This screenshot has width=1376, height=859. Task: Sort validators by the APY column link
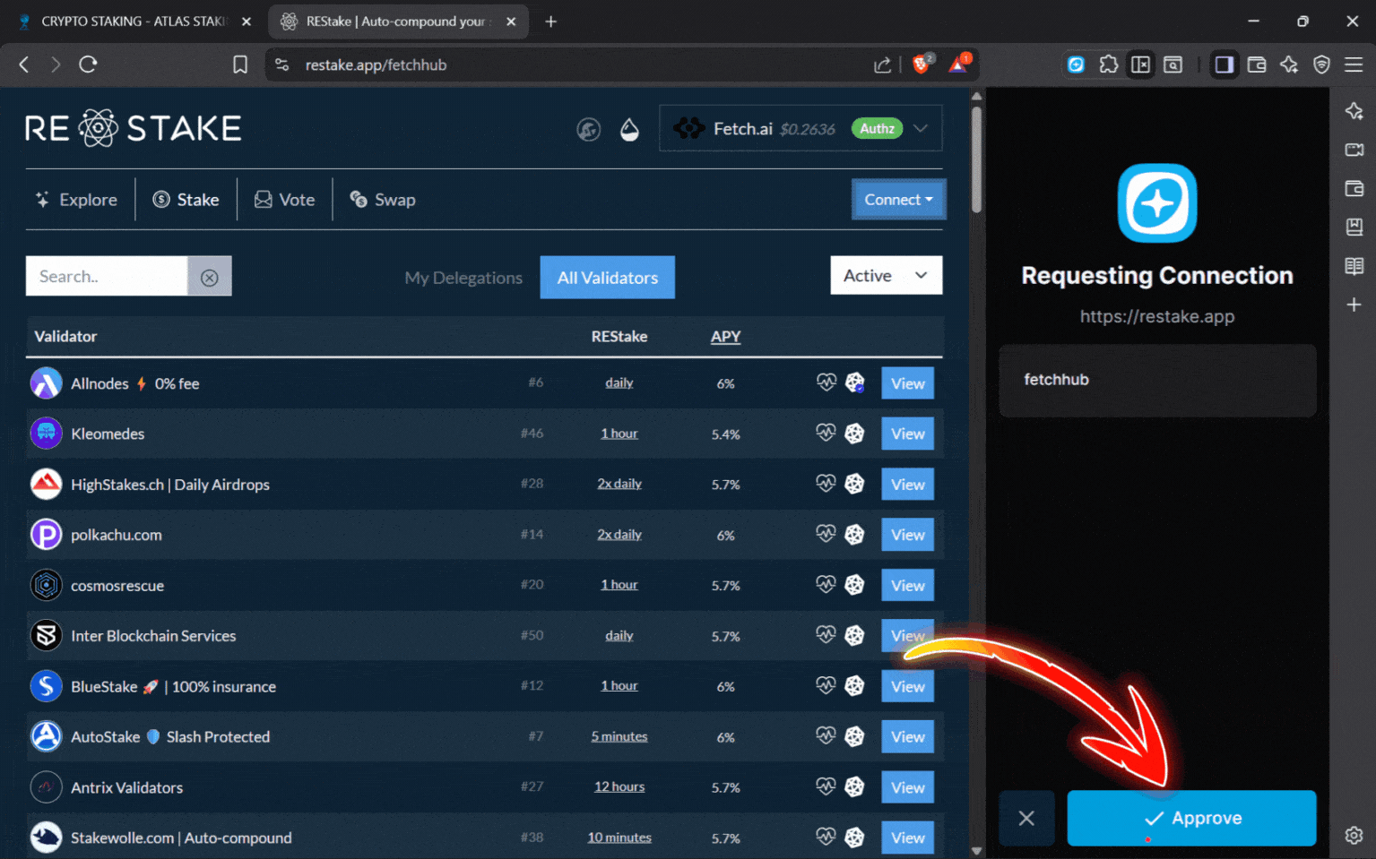(725, 336)
